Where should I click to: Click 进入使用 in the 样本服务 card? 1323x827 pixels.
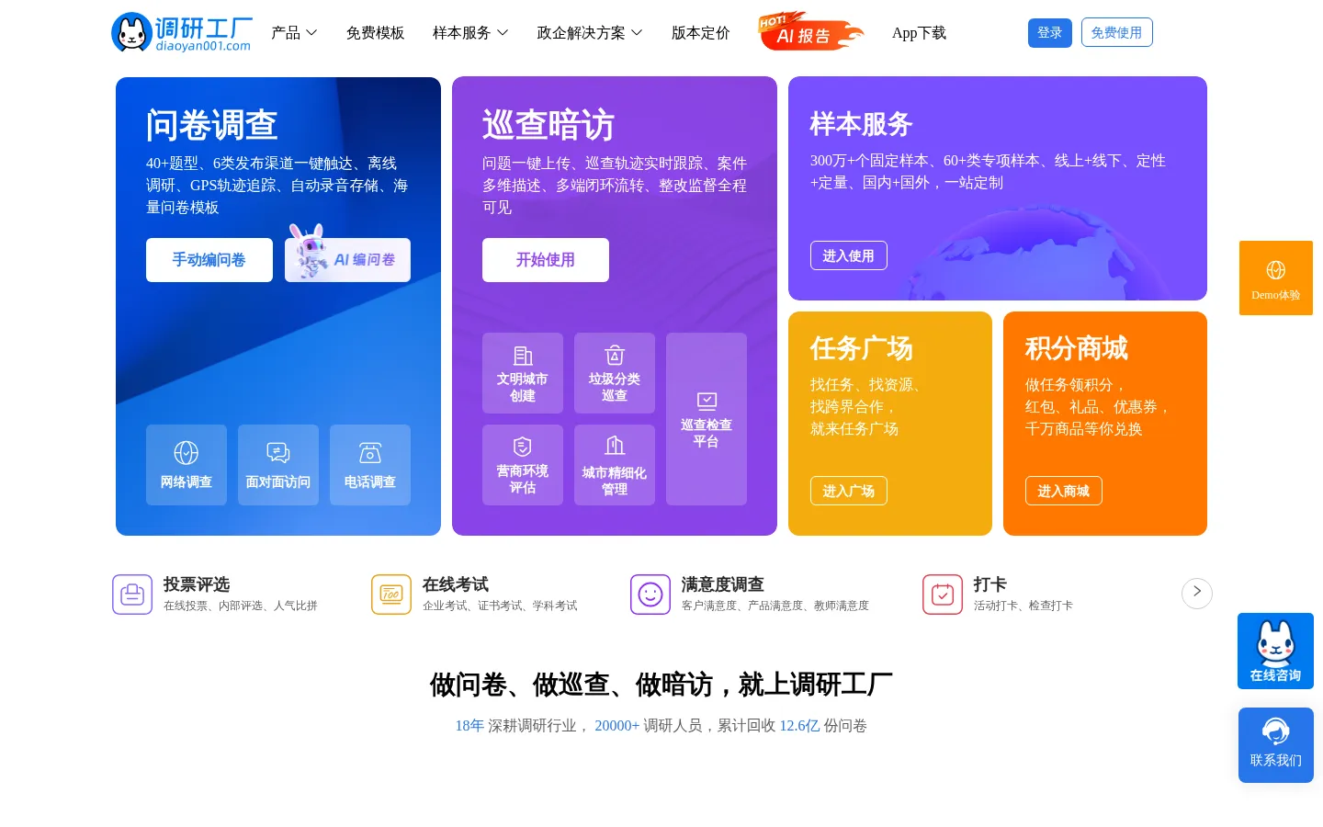pos(849,255)
